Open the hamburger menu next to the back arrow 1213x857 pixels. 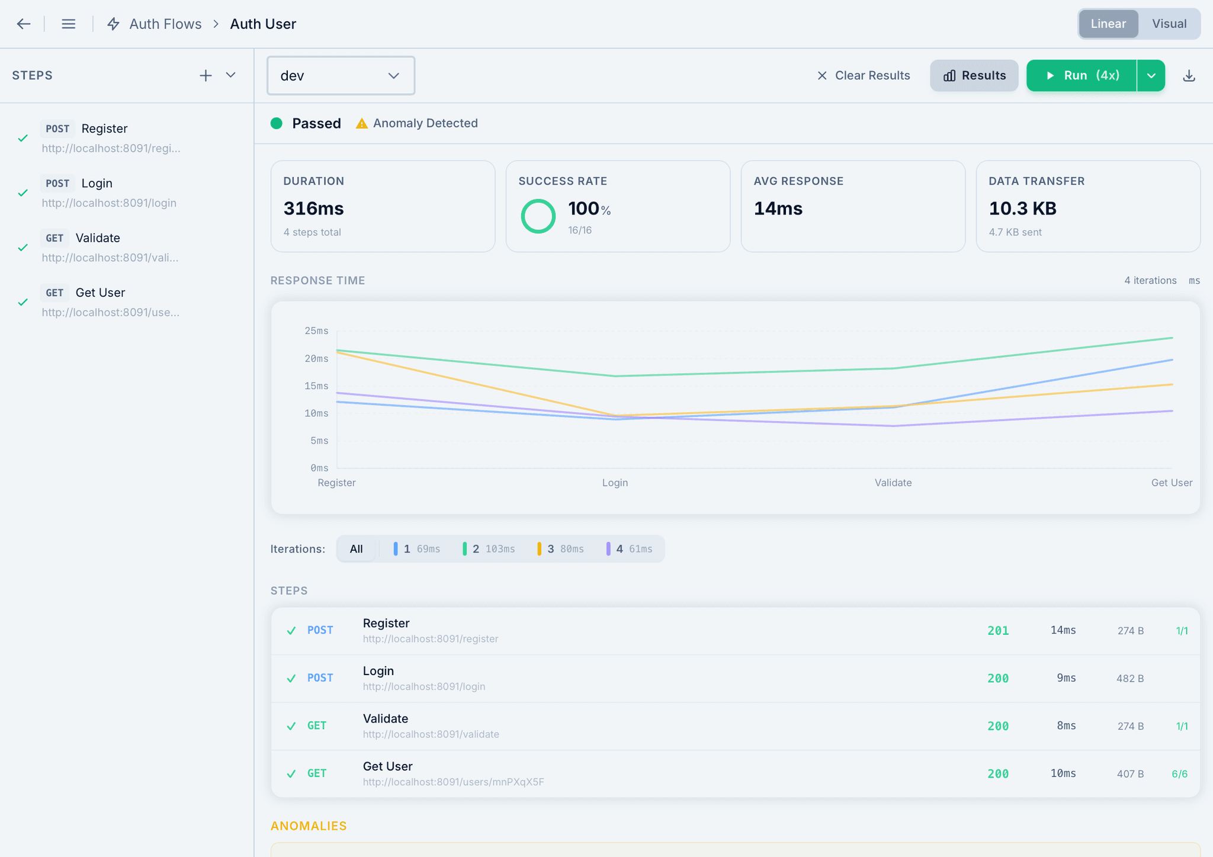pyautogui.click(x=69, y=24)
